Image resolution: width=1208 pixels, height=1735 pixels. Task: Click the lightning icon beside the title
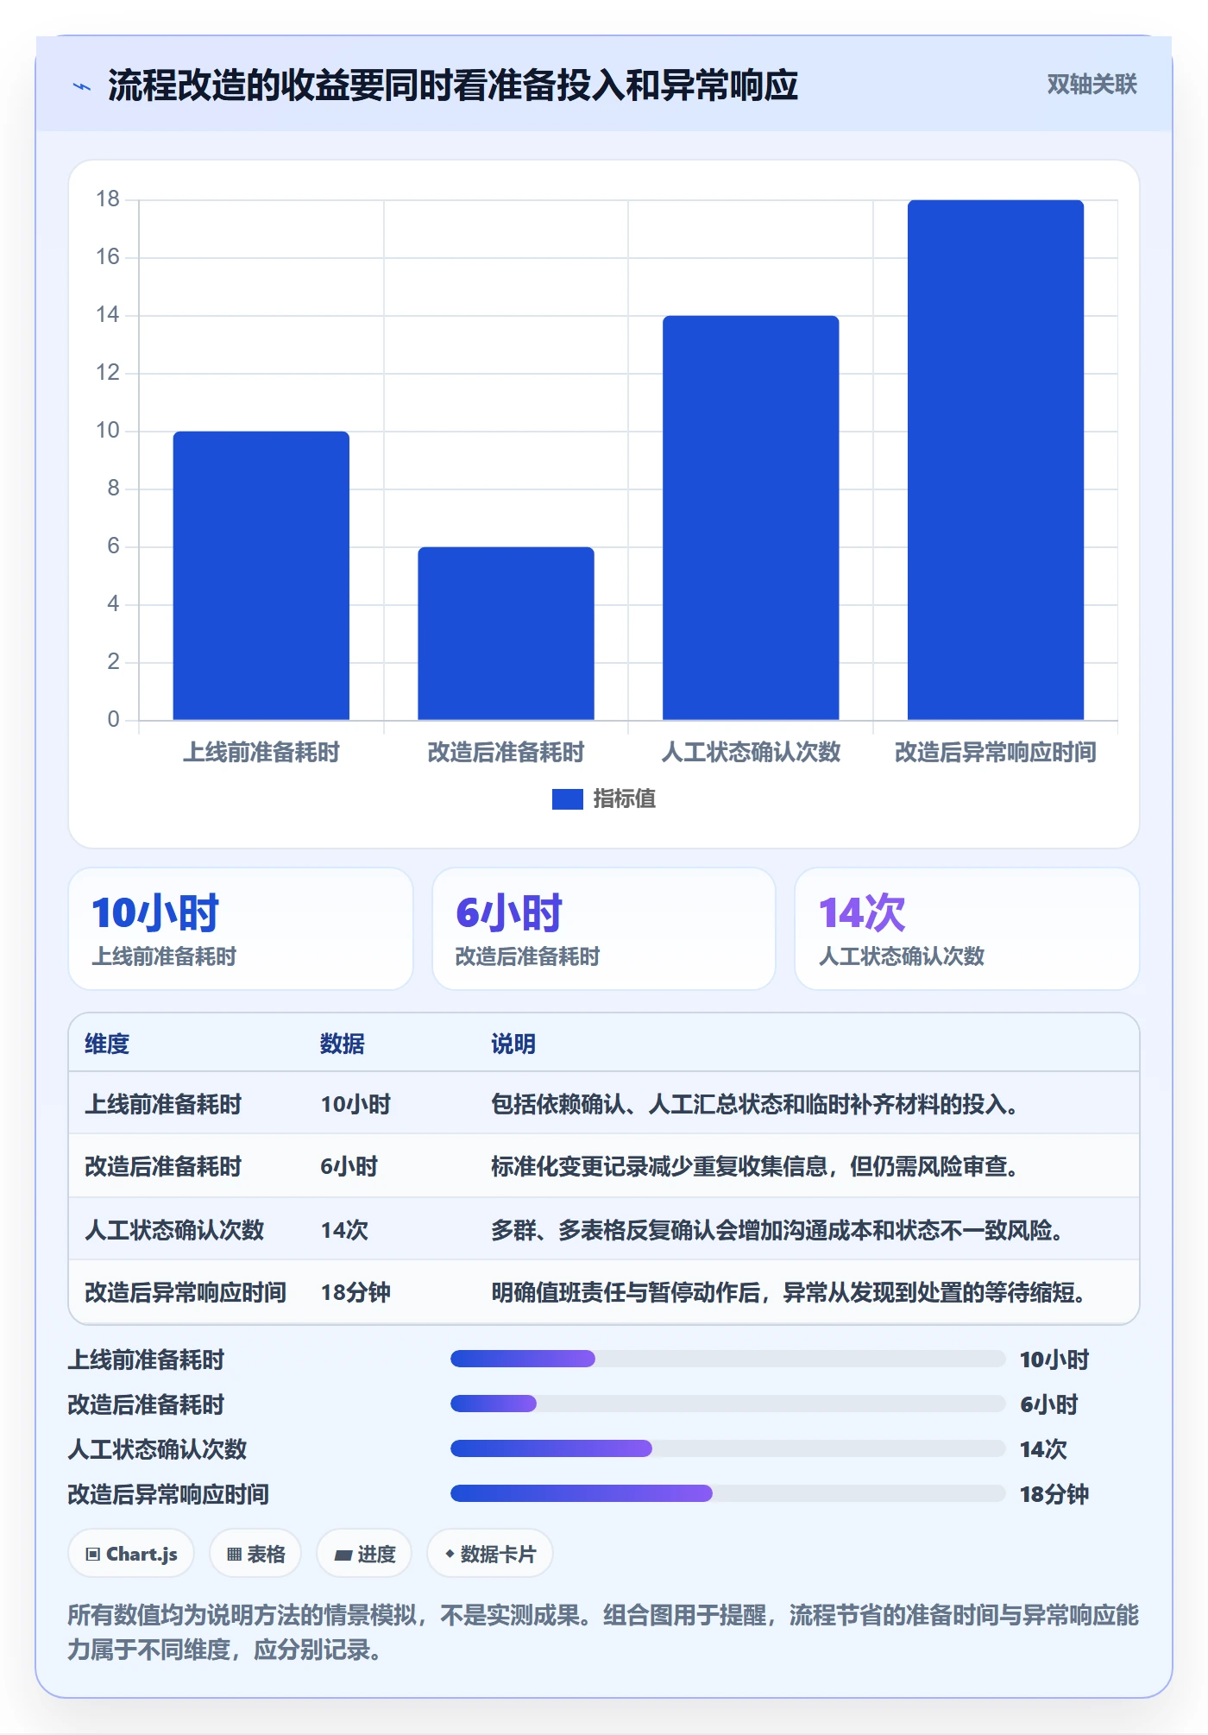(82, 86)
